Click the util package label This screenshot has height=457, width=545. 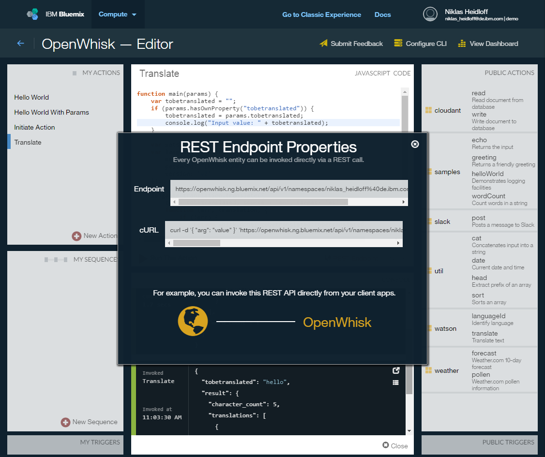coord(439,271)
